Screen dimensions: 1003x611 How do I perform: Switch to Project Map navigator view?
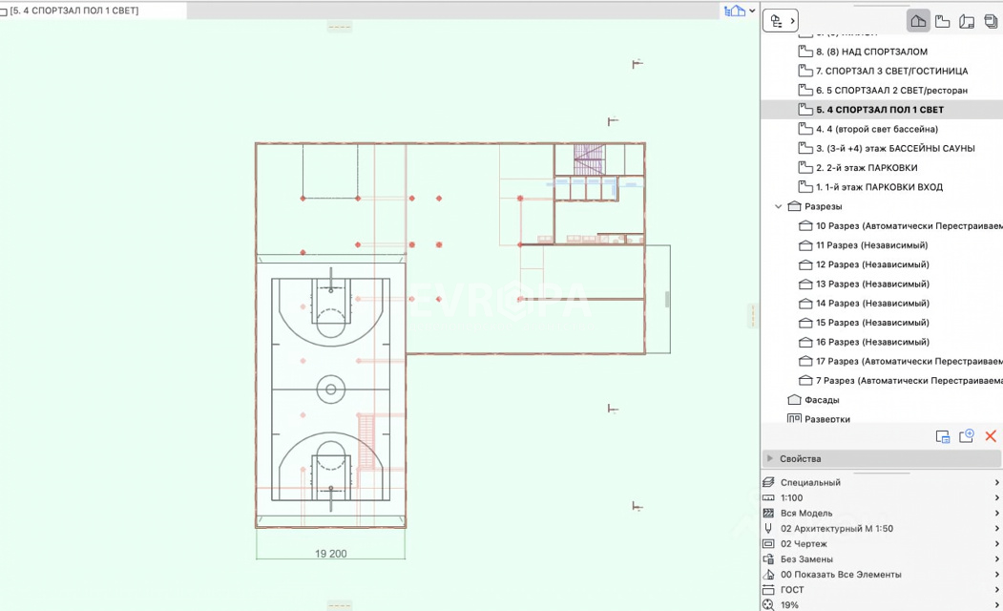click(x=918, y=20)
